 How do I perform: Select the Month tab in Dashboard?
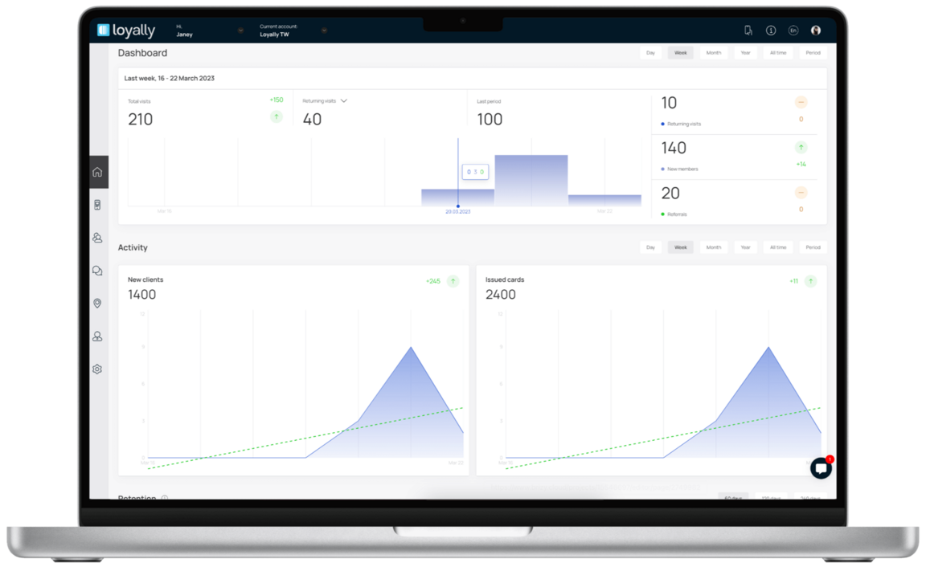tap(714, 53)
